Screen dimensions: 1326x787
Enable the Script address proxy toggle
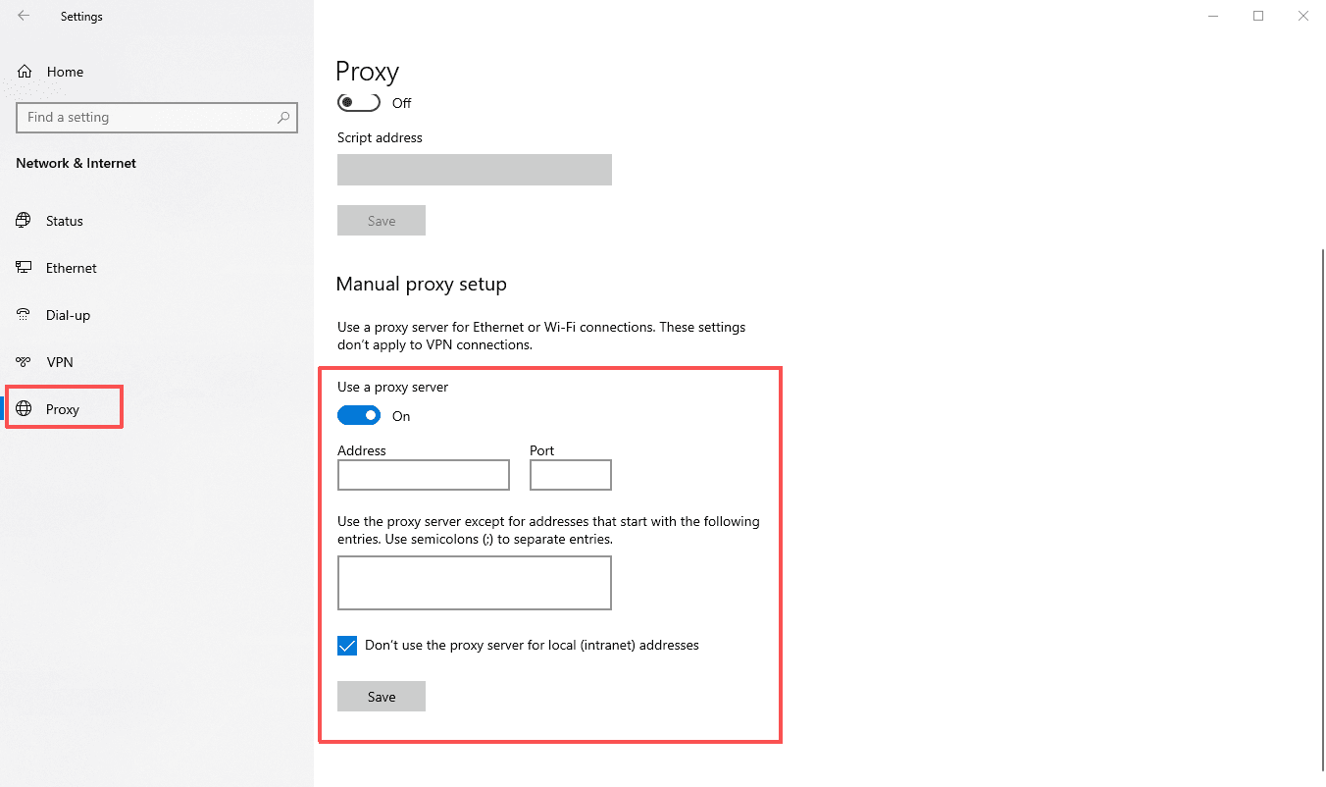(358, 101)
